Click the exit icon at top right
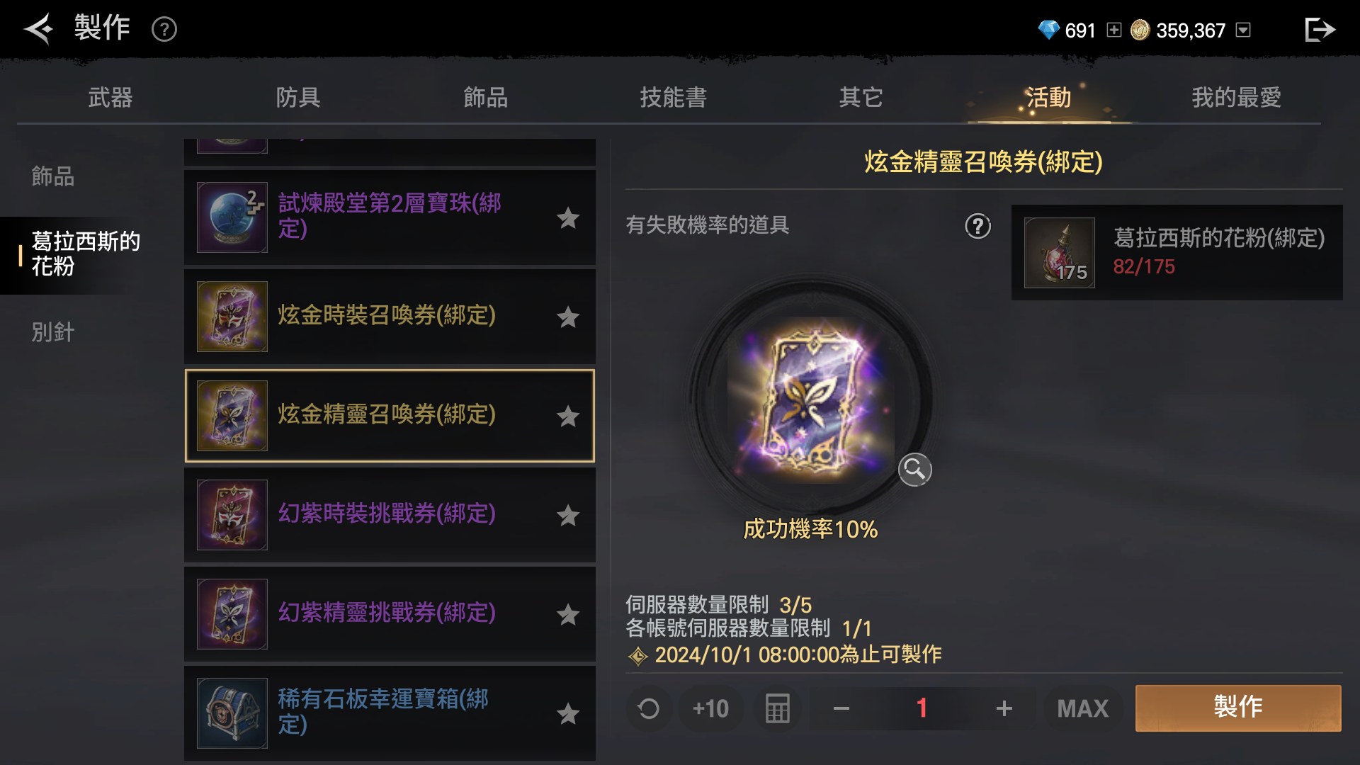1360x765 pixels. tap(1320, 30)
